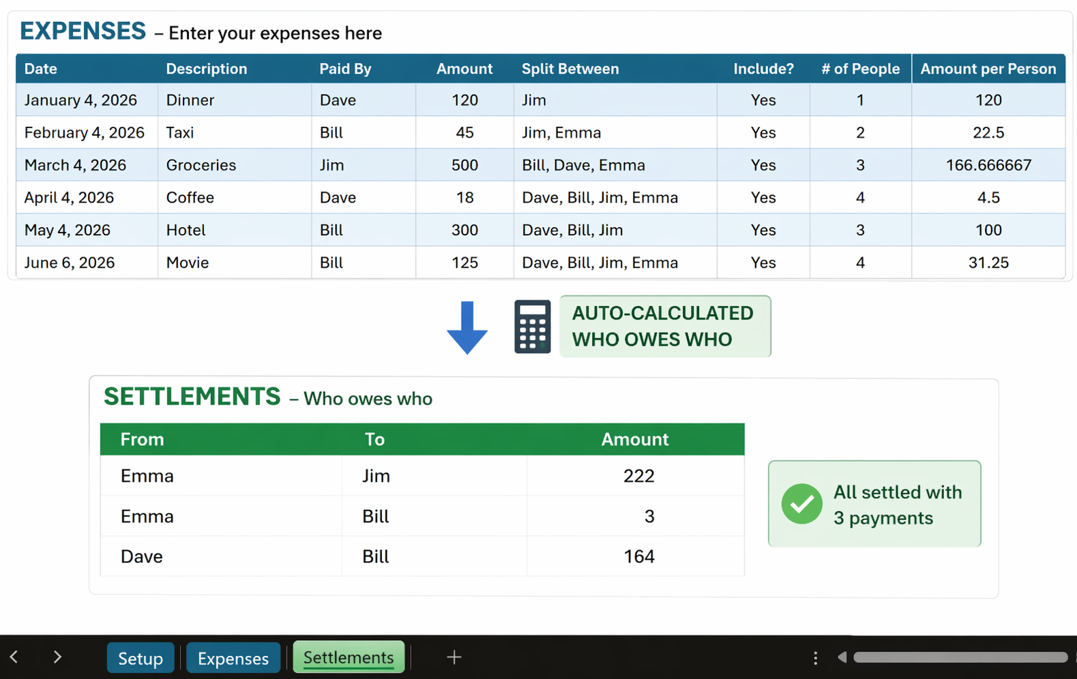Click the previous sheet arrow
Image resolution: width=1077 pixels, height=679 pixels.
coord(14,657)
